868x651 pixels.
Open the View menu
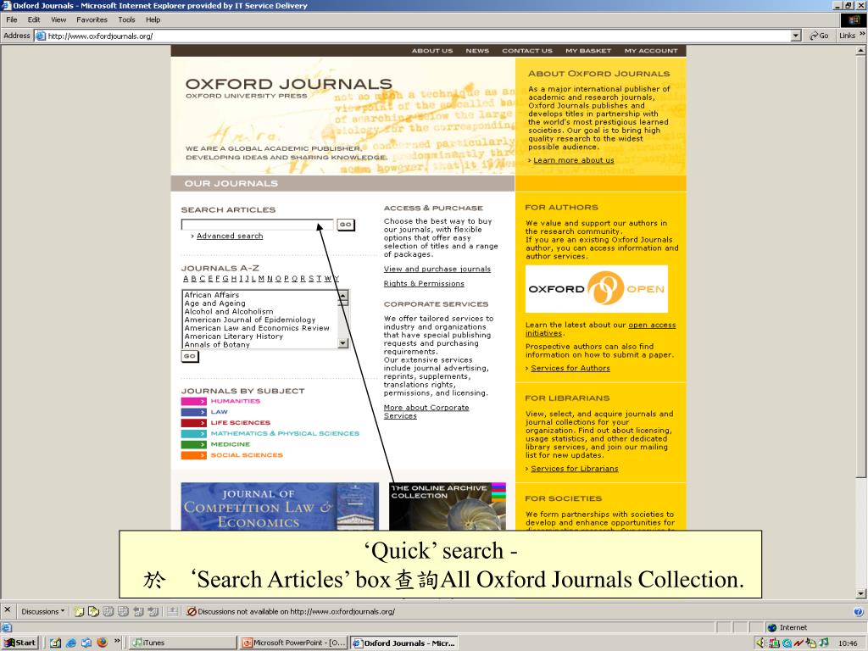tap(58, 19)
